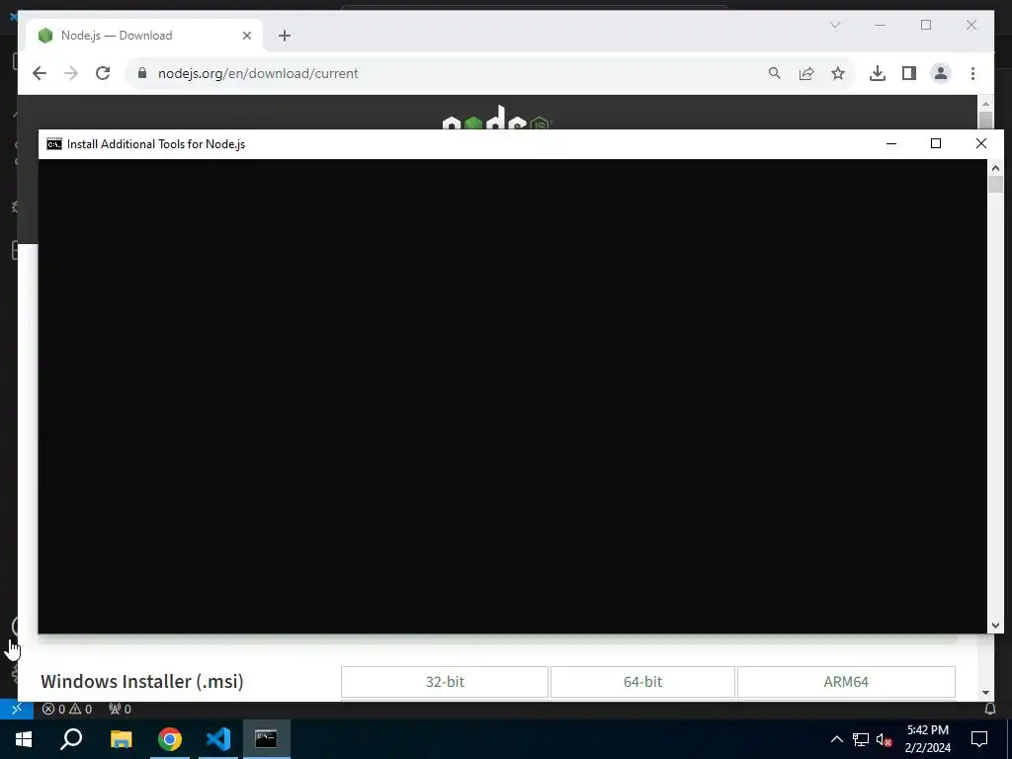Open File Explorer from taskbar
Viewport: 1012px width, 759px height.
pos(121,739)
